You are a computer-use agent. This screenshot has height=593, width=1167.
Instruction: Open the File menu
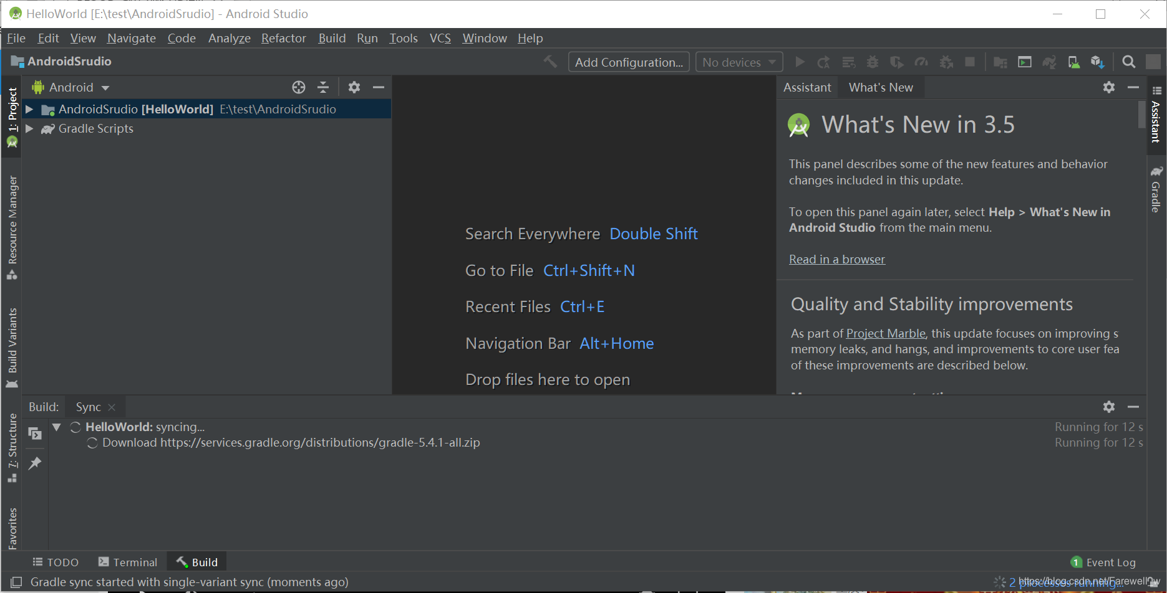(16, 38)
